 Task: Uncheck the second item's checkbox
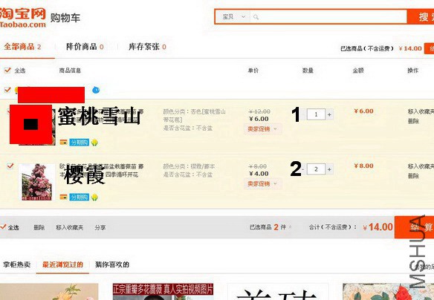(x=10, y=166)
